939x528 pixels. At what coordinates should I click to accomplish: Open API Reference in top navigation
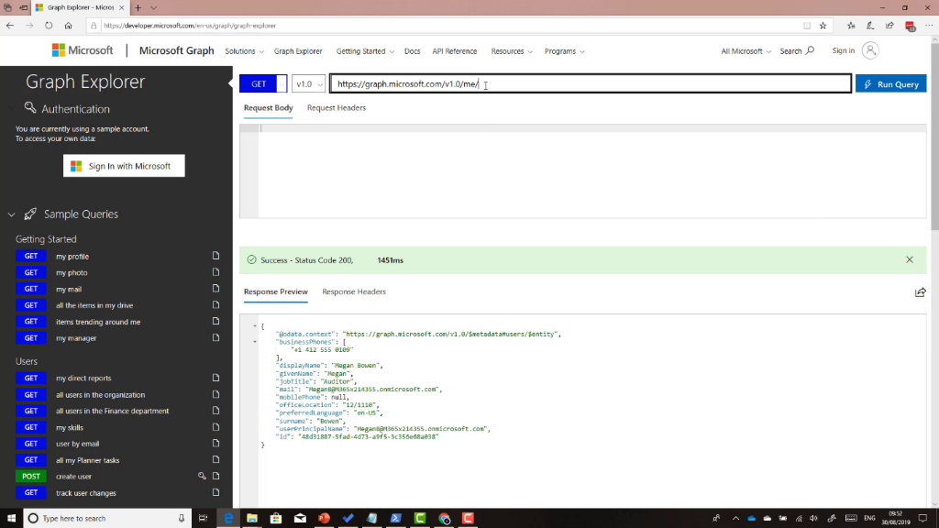(x=455, y=51)
